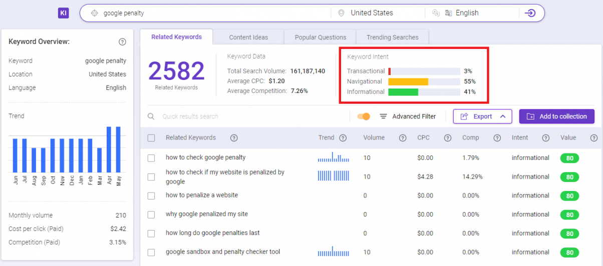Click keyword 'google sandbox and penalty checker tool'
The image size is (603, 266).
tap(223, 252)
